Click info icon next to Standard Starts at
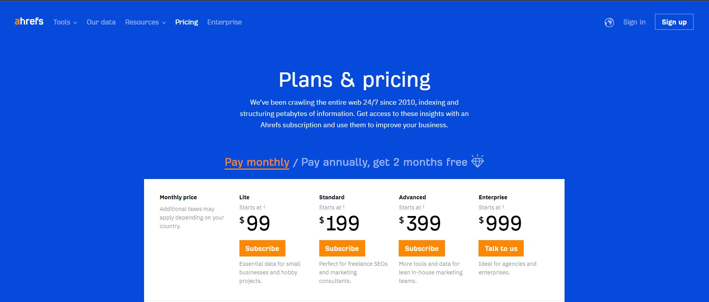The width and height of the screenshot is (709, 302). coord(344,207)
